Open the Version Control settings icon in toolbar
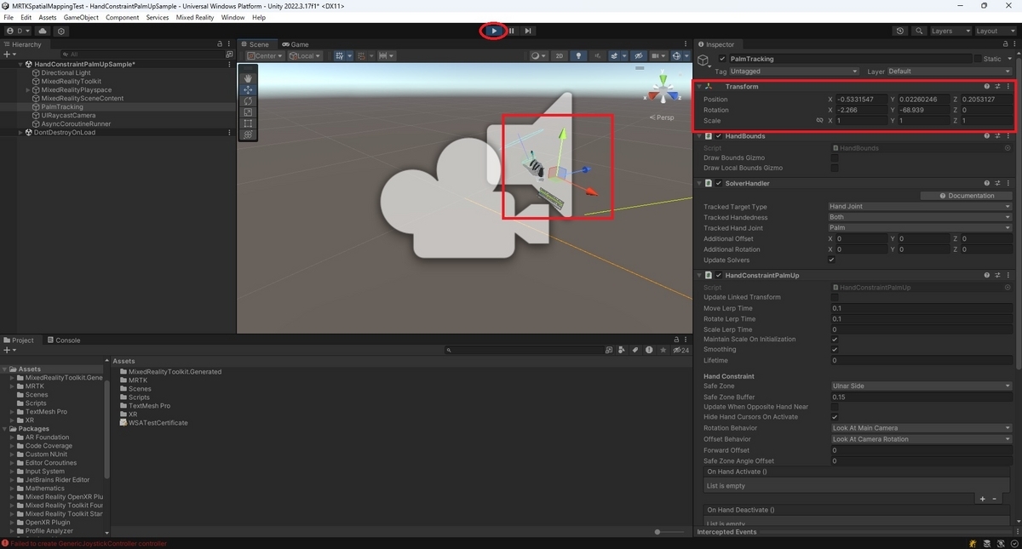1022x549 pixels. [61, 31]
